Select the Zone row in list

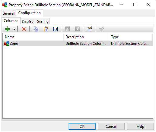pyautogui.click(x=78, y=44)
